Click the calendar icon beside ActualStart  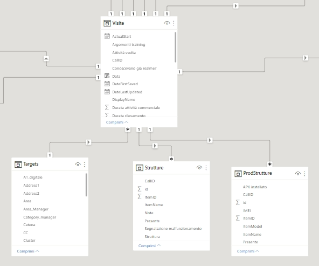click(x=107, y=36)
